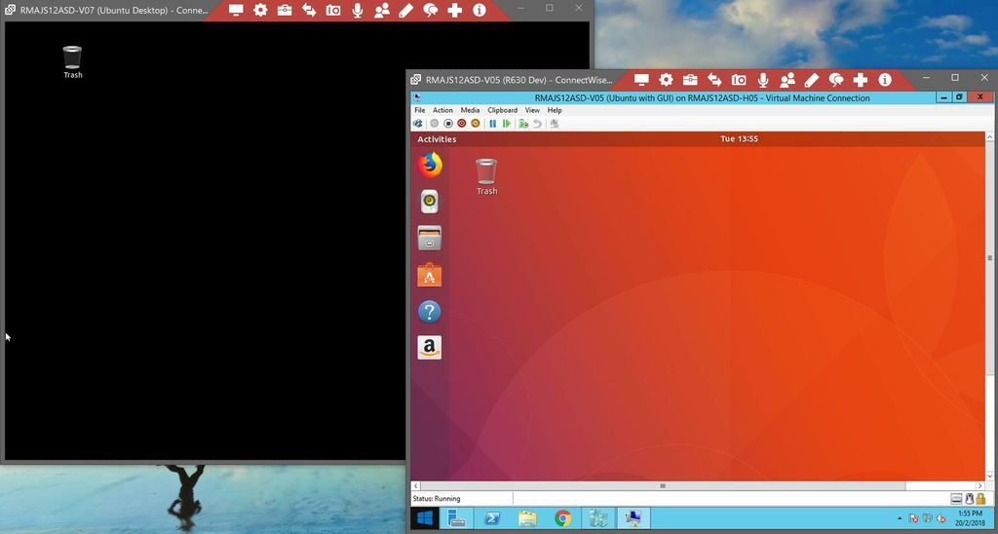
Task: Open Action menu in Virtual Machine Connection
Action: click(x=442, y=110)
